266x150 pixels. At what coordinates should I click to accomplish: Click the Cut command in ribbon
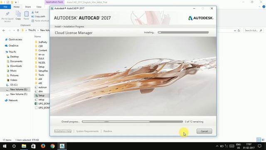click(35, 12)
